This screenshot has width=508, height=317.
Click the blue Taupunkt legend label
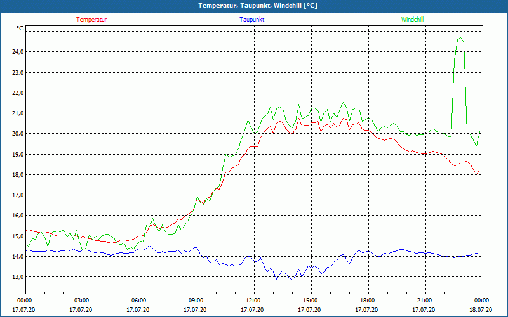click(252, 20)
